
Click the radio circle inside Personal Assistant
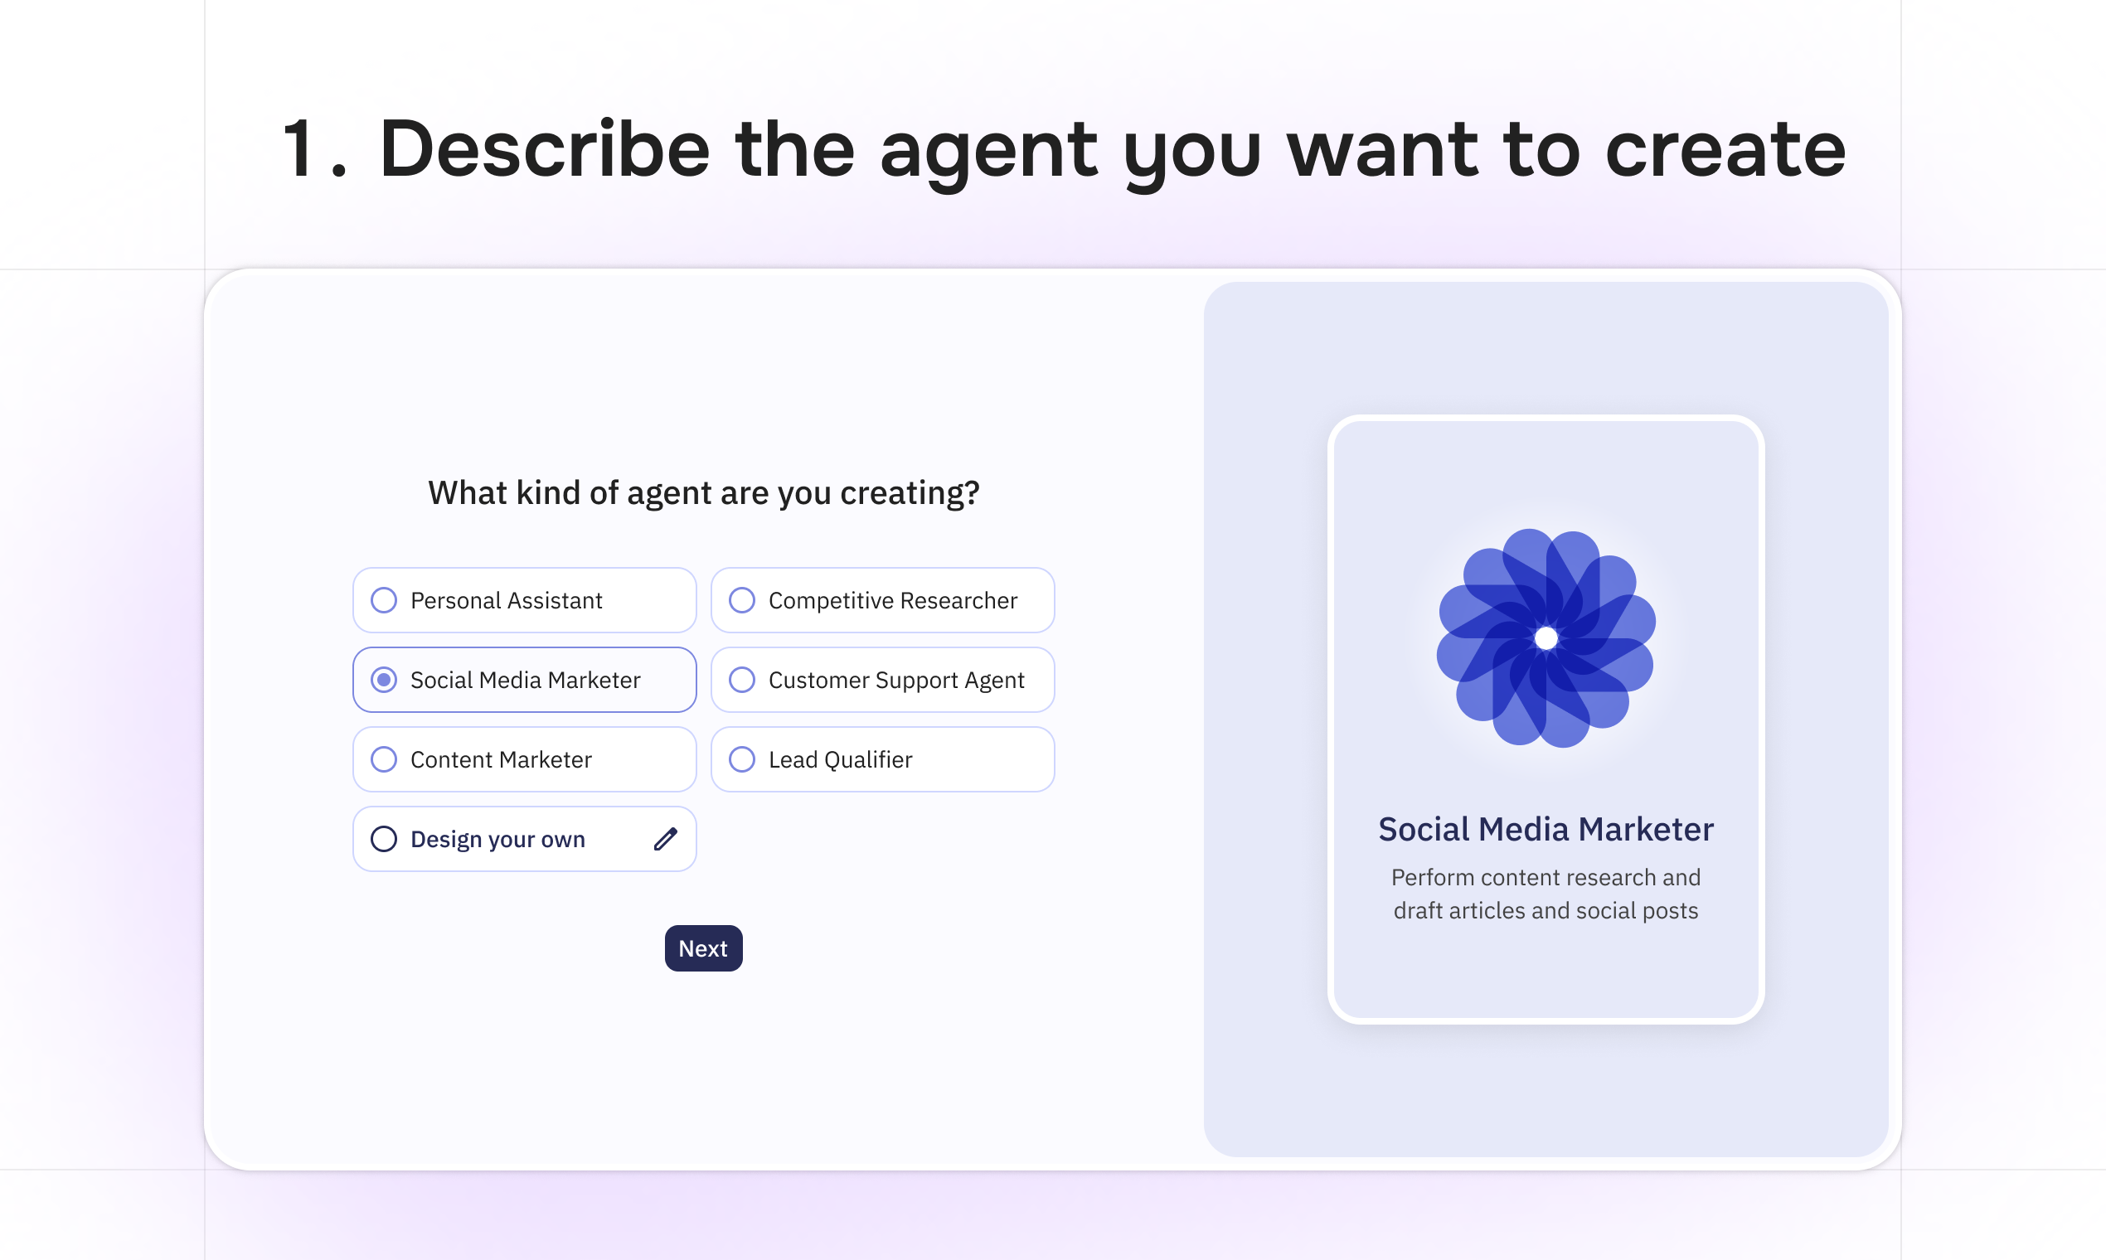pos(384,600)
